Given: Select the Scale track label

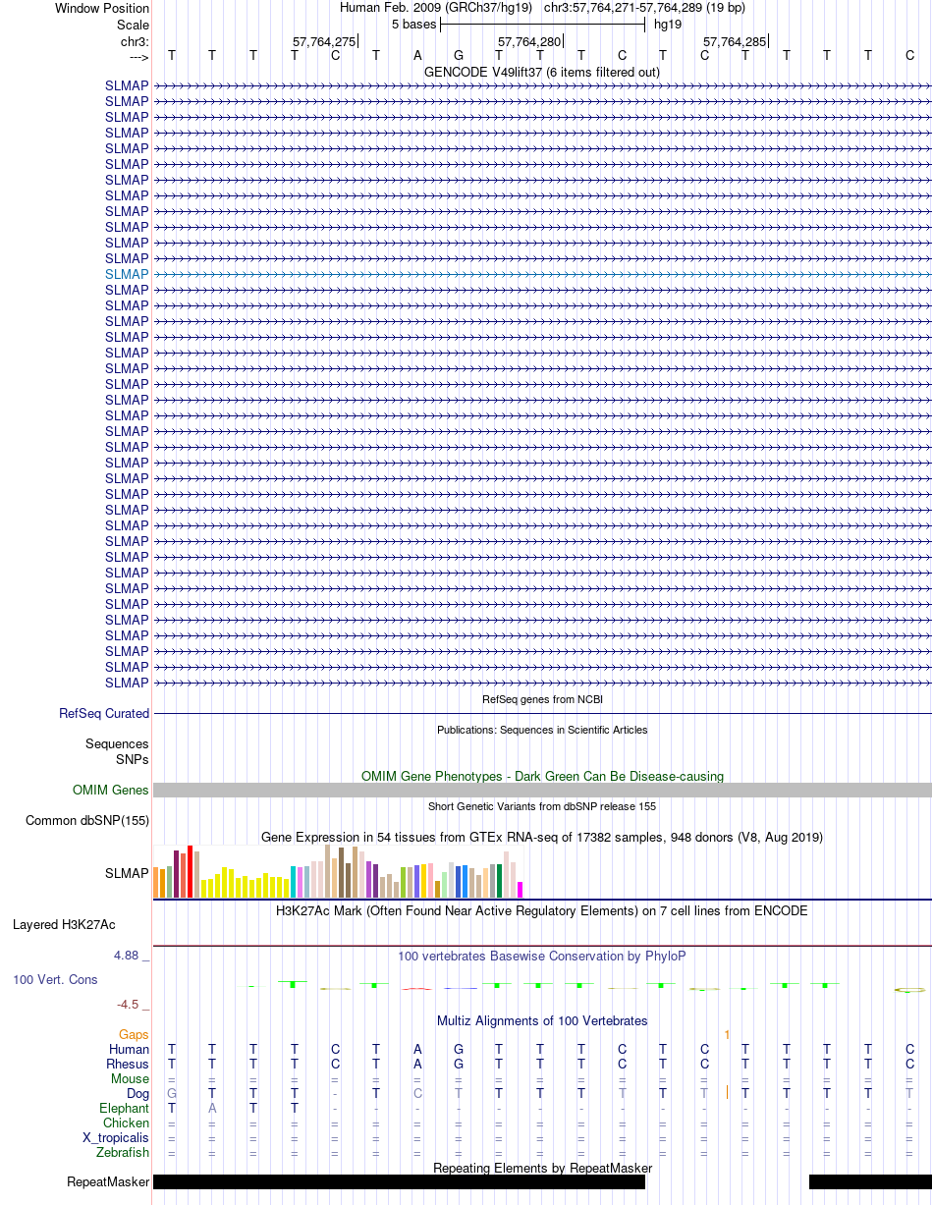Looking at the screenshot, I should (133, 24).
